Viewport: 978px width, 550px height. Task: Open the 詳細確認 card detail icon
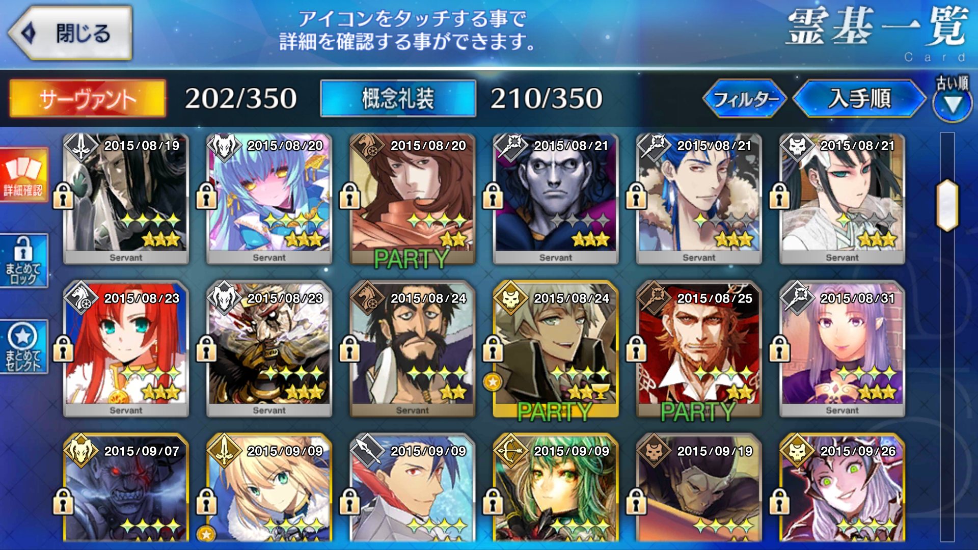click(23, 174)
